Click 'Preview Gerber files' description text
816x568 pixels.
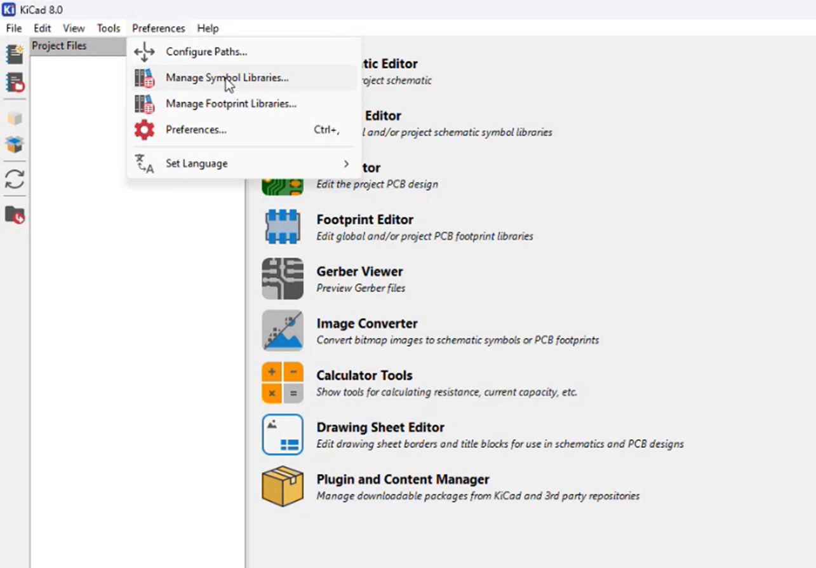pyautogui.click(x=361, y=288)
